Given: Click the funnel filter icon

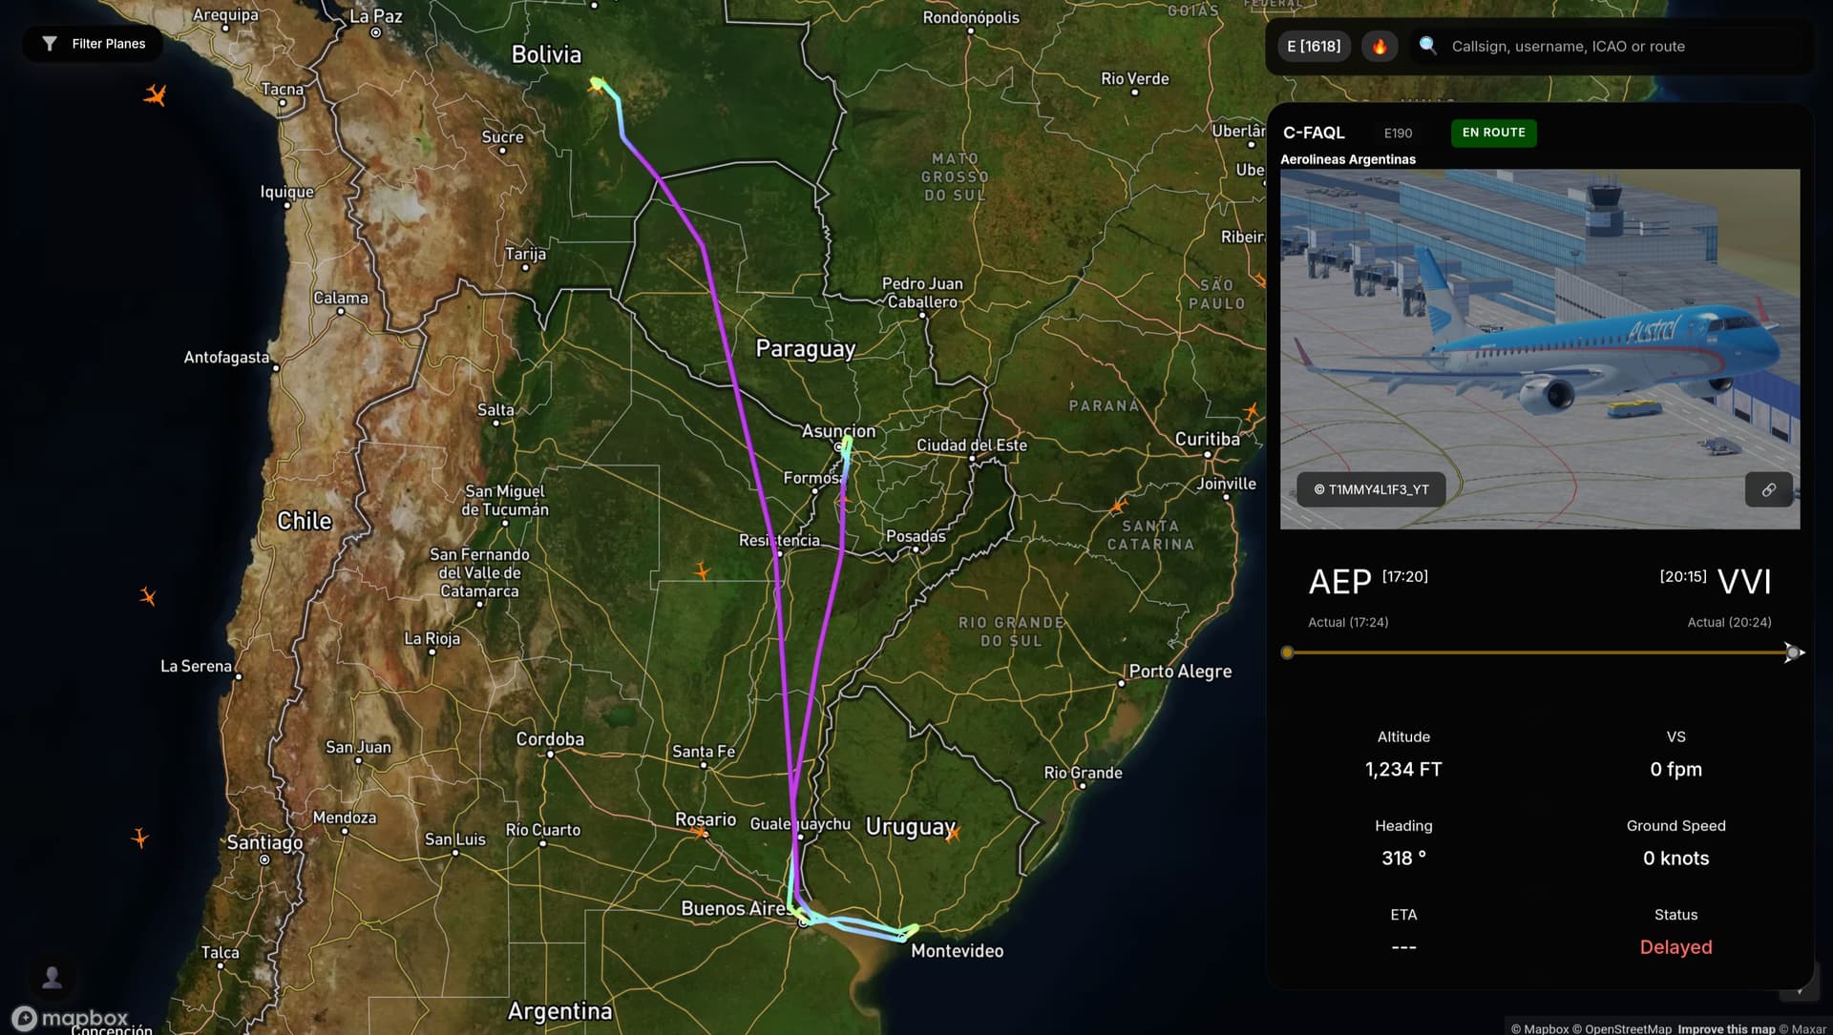Looking at the screenshot, I should click(50, 44).
